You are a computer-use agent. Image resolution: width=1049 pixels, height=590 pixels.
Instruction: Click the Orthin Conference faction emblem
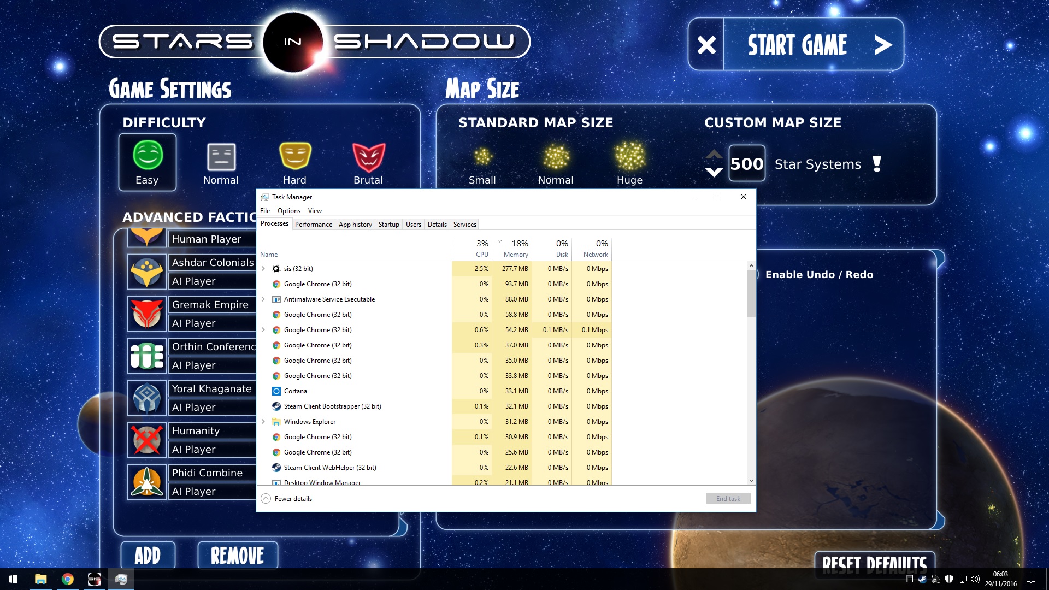pyautogui.click(x=147, y=356)
